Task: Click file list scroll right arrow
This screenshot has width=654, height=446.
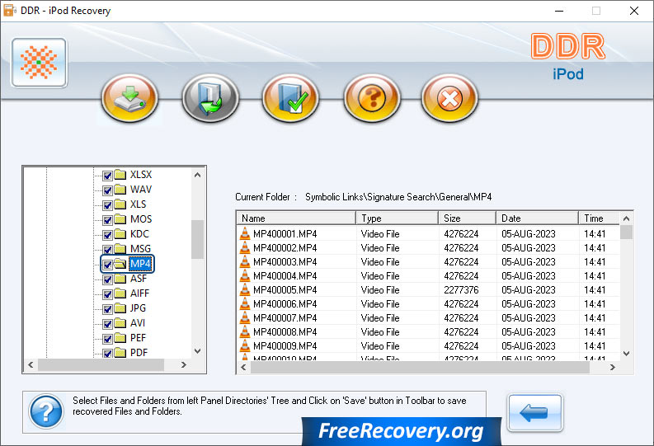Action: coord(612,367)
